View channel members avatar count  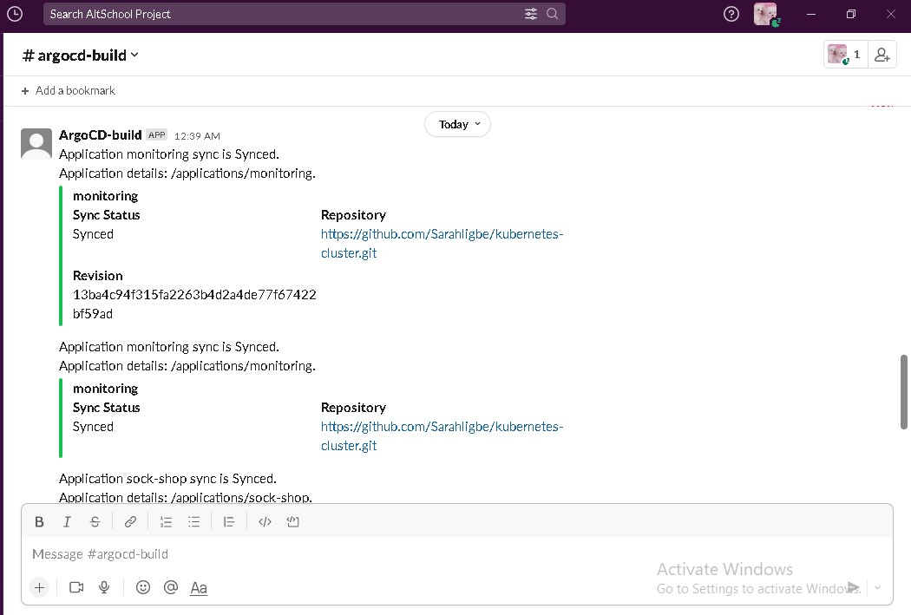point(845,55)
